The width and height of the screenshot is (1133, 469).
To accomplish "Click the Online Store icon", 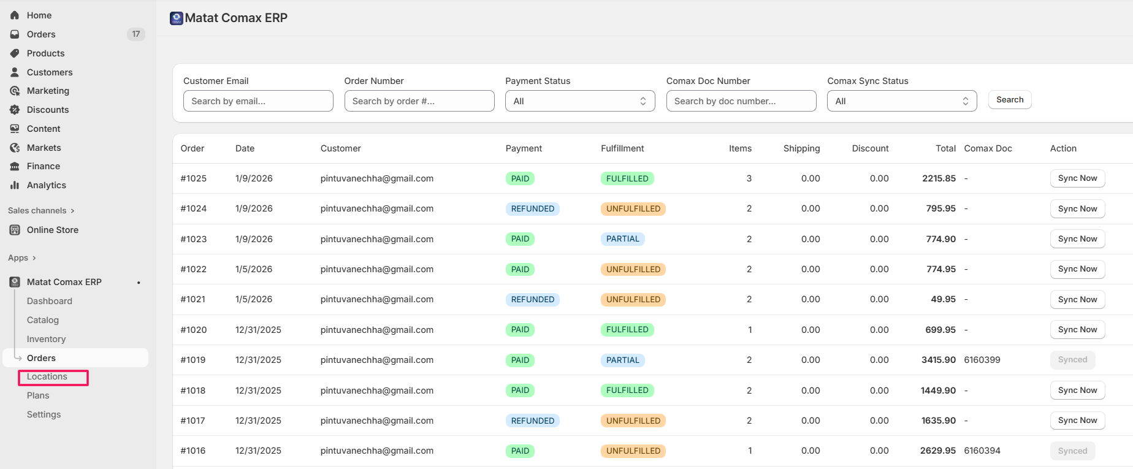I will pyautogui.click(x=15, y=230).
